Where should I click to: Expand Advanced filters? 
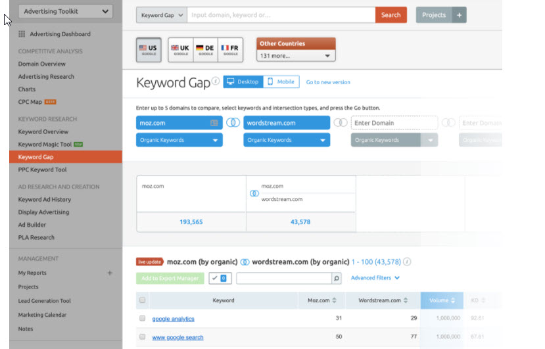[x=375, y=278]
